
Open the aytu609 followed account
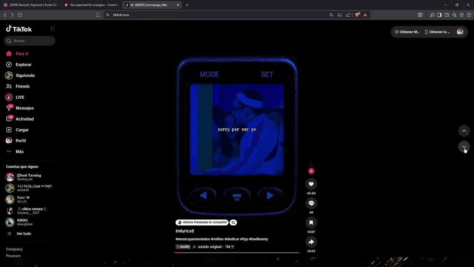point(29,188)
